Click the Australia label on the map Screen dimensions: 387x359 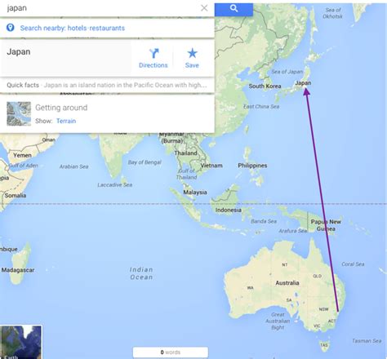[287, 283]
